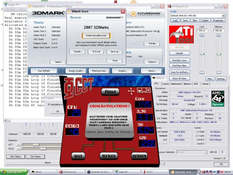Screen dimensions: 233x175
Task: Click Find Max Mem in ATITool
Action: 179,66
